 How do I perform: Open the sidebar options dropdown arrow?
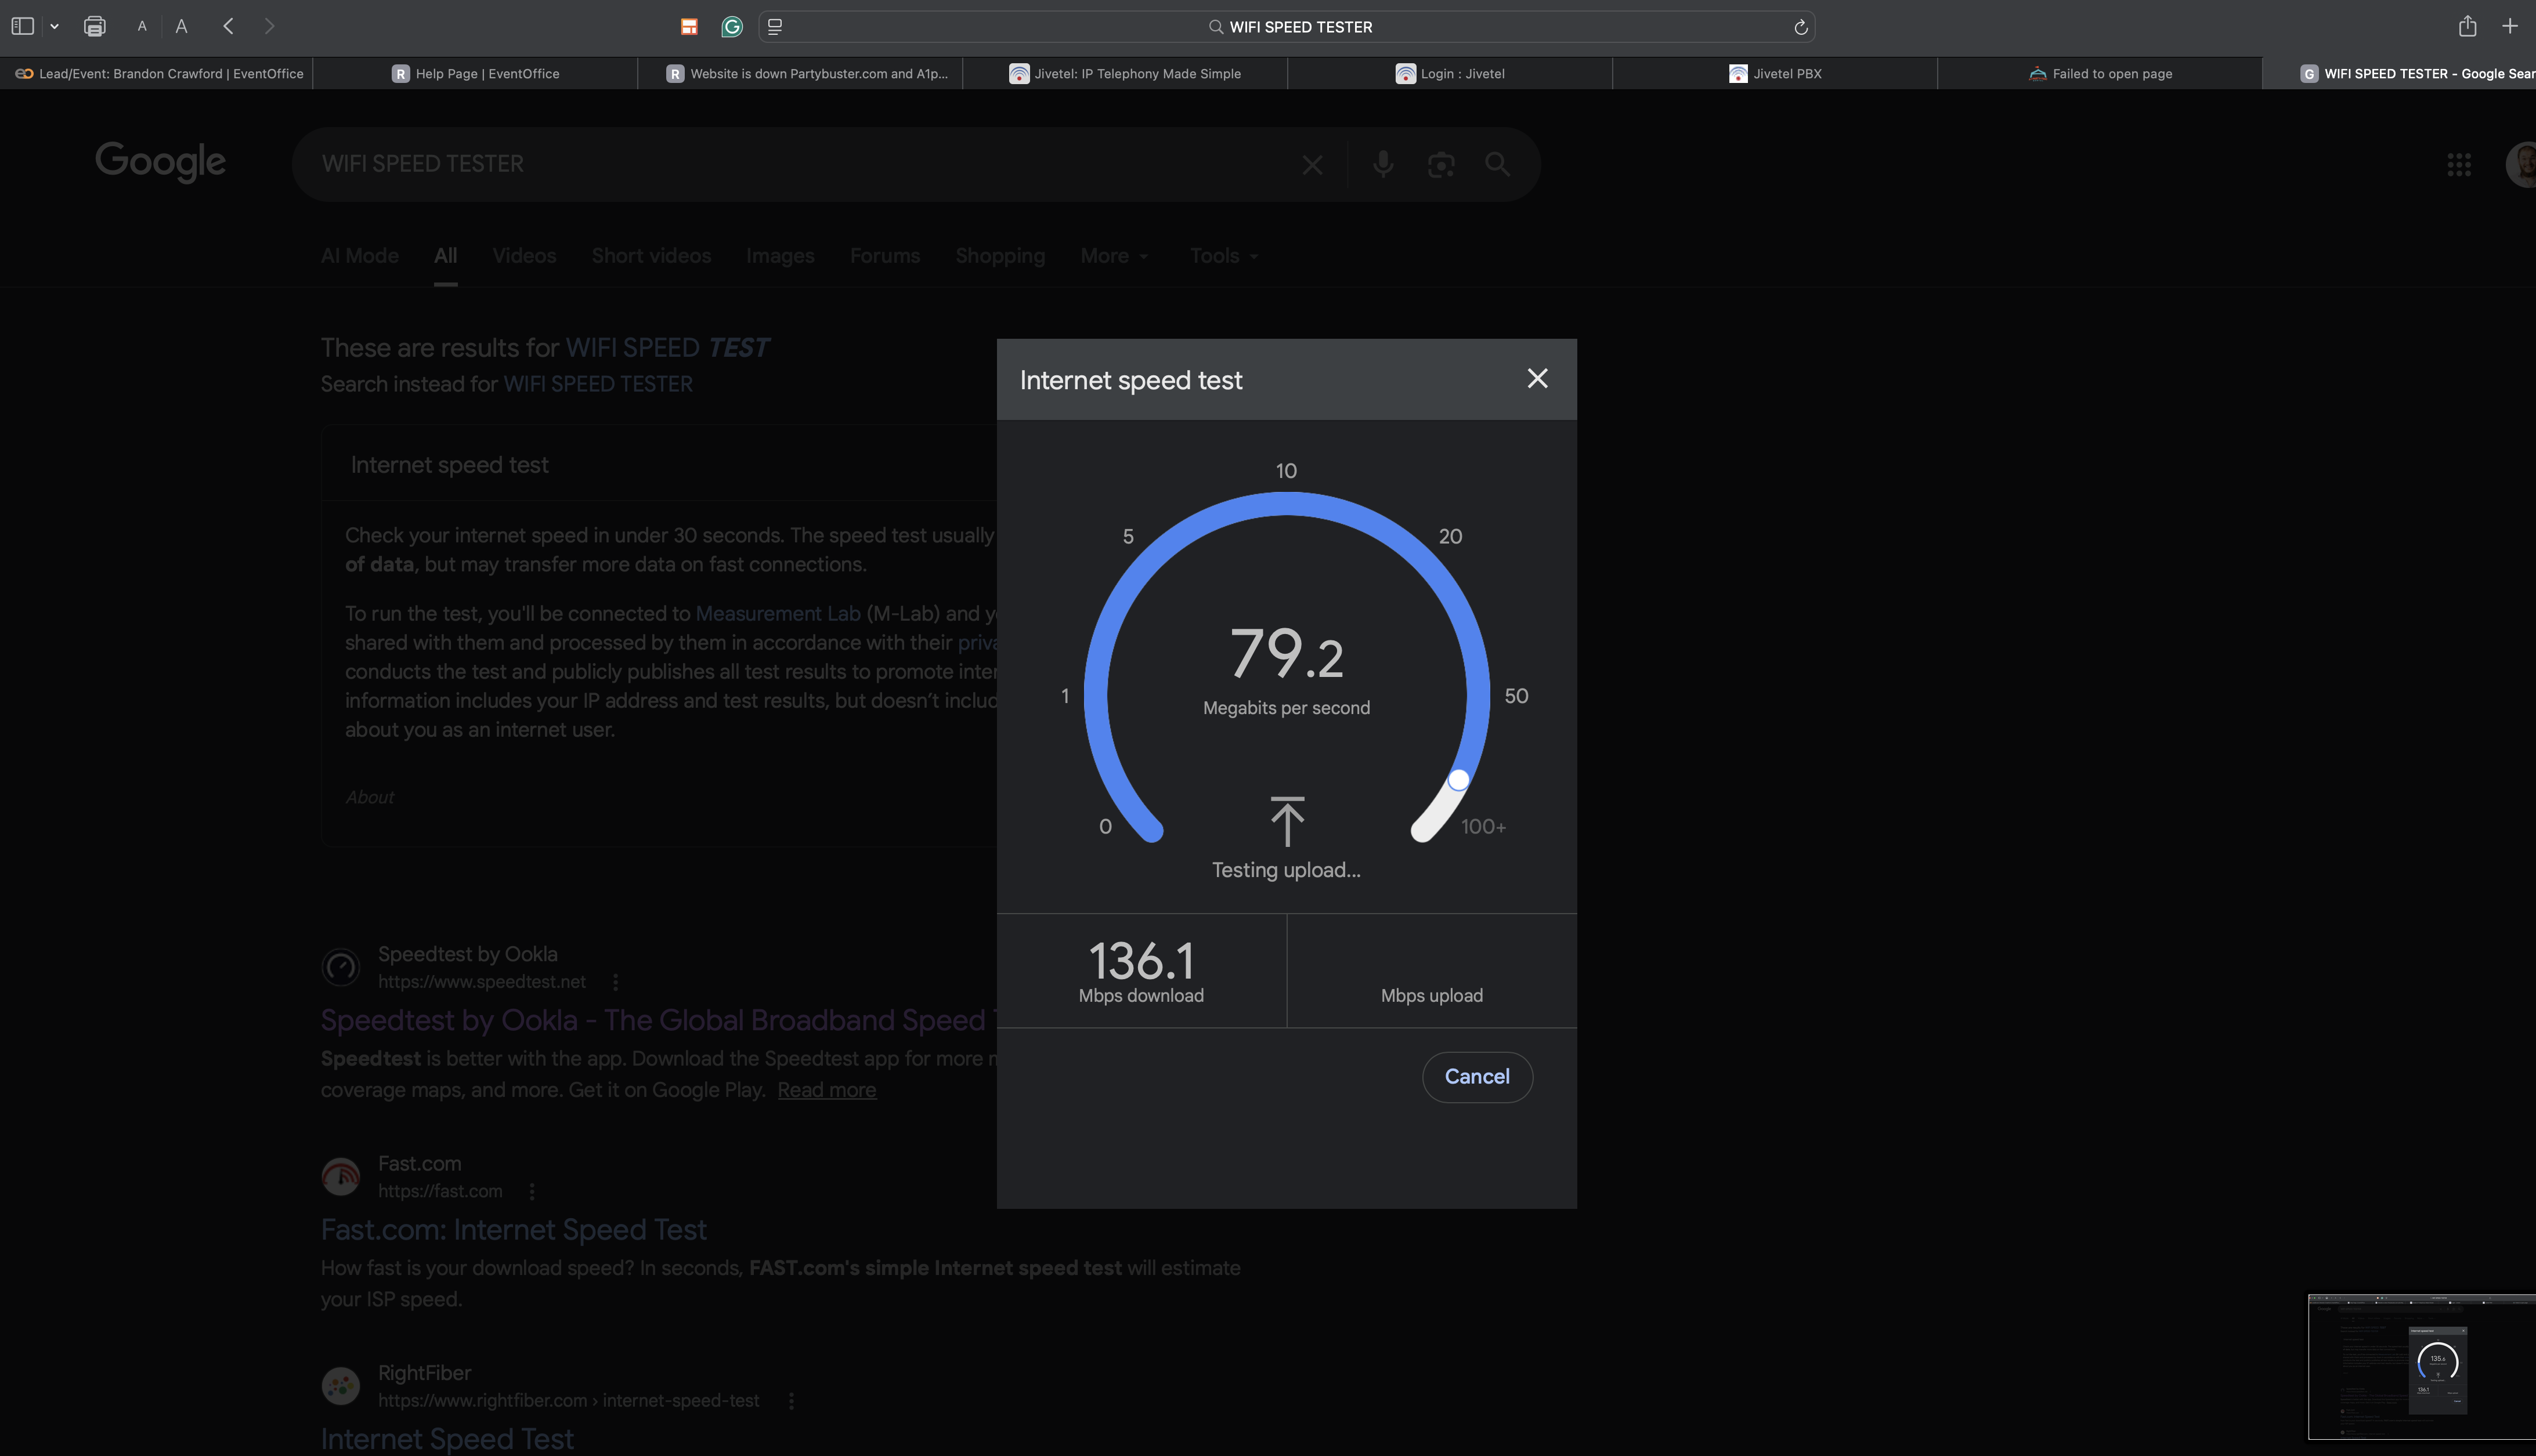pyautogui.click(x=54, y=27)
